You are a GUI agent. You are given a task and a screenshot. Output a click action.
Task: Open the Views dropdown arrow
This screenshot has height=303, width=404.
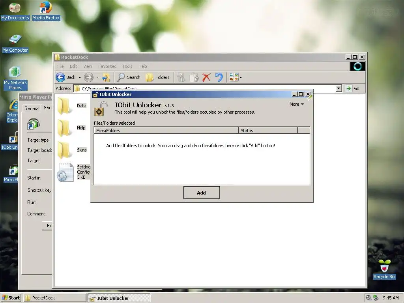241,78
